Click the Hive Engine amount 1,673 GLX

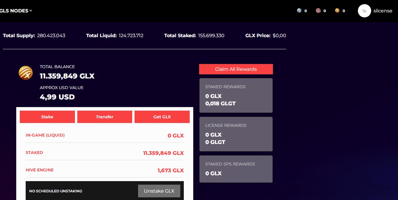coord(171,171)
